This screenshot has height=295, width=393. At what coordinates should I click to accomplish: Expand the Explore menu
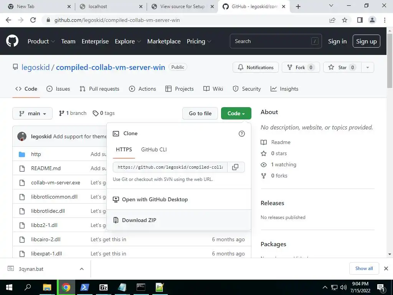[128, 41]
